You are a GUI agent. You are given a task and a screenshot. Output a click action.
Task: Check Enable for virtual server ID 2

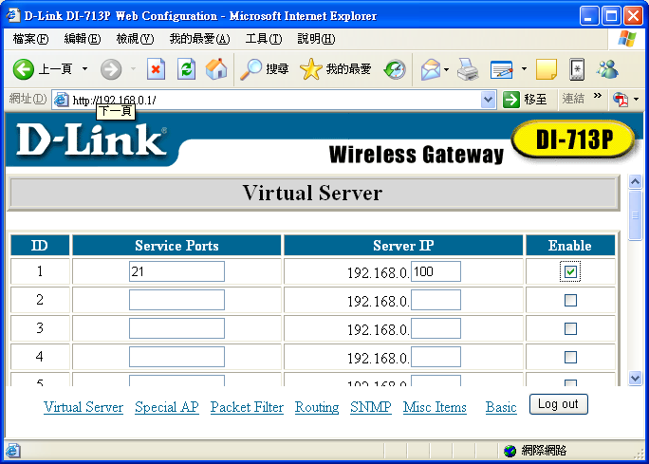(x=570, y=300)
